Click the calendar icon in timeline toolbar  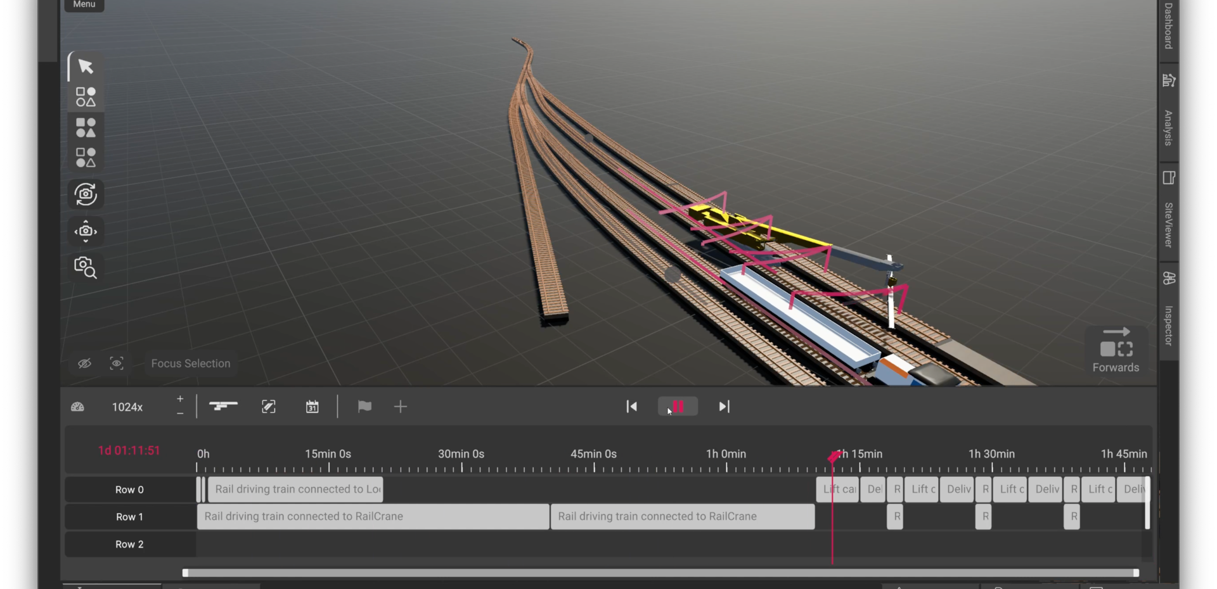point(312,407)
